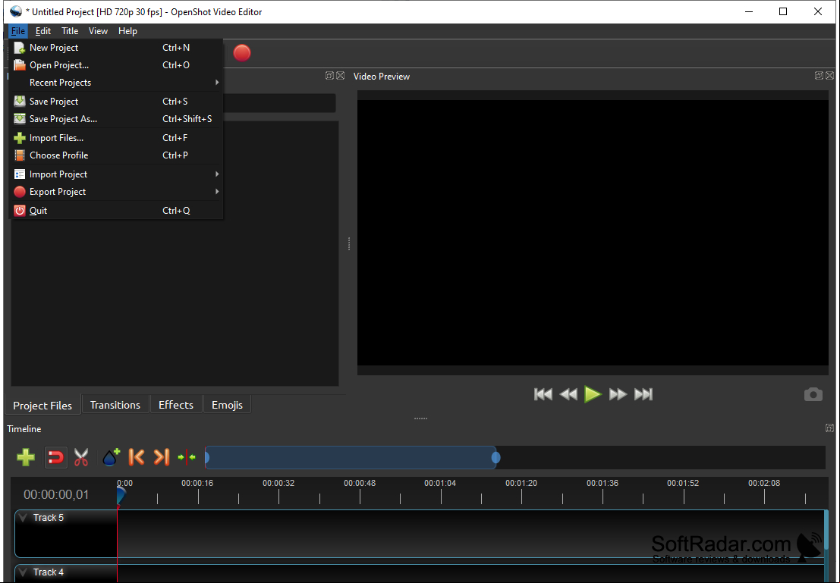Image resolution: width=840 pixels, height=583 pixels.
Task: Float the Video Preview panel
Action: click(819, 76)
